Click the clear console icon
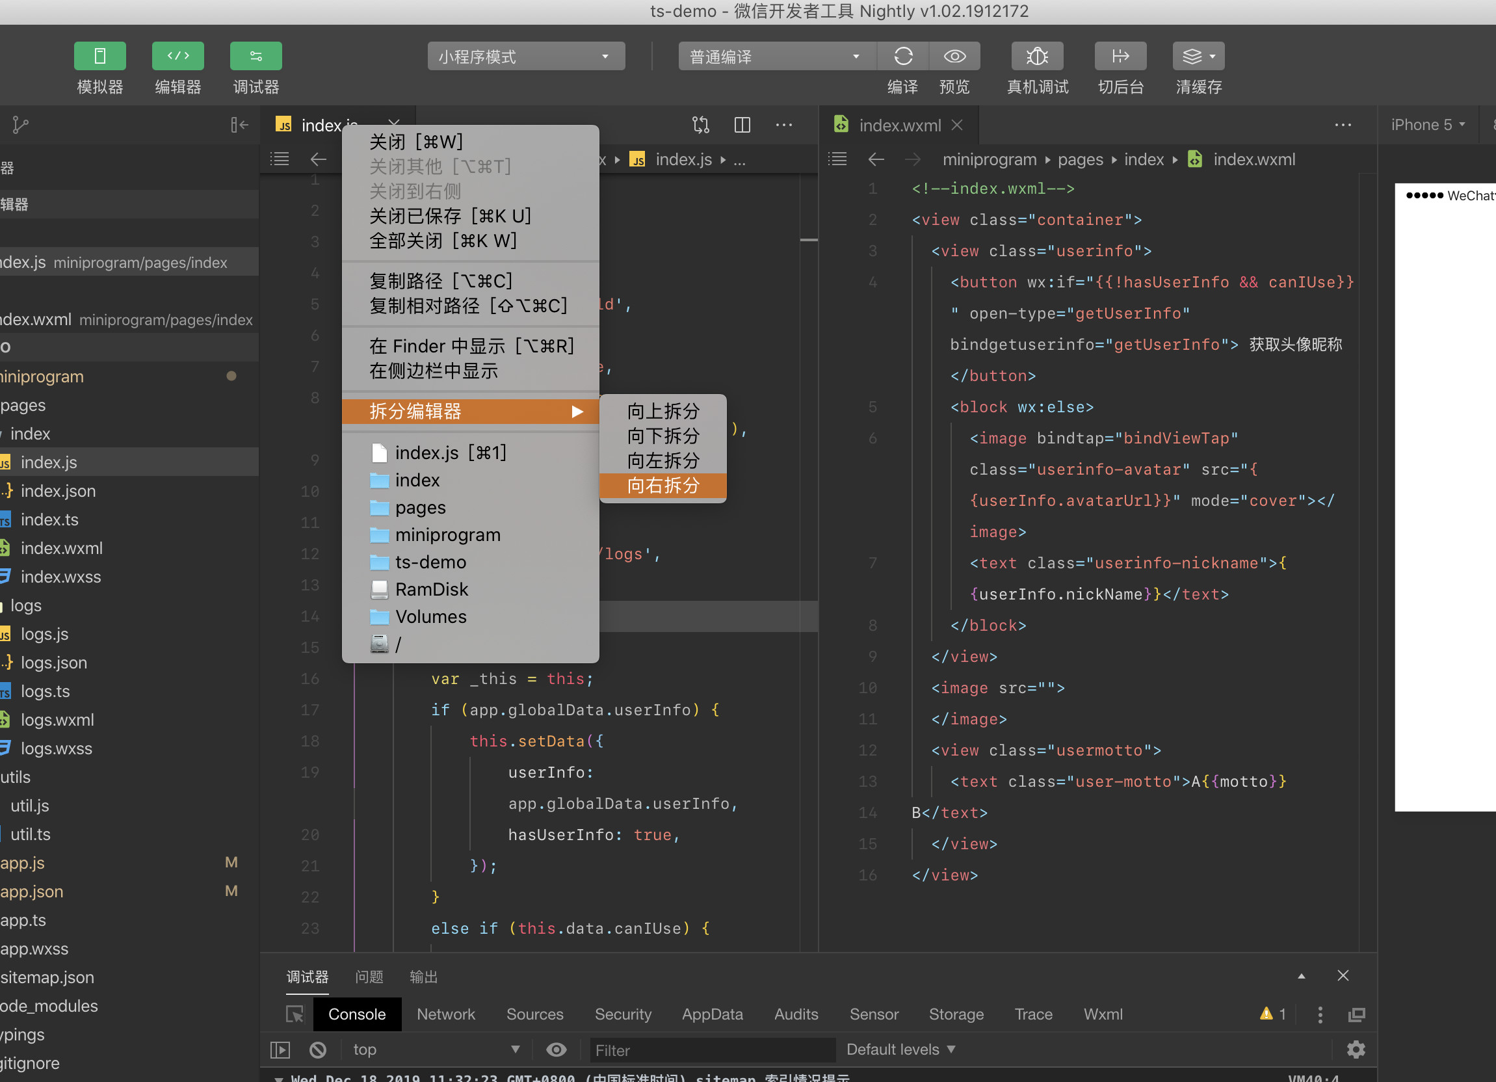Image resolution: width=1496 pixels, height=1082 pixels. point(318,1049)
